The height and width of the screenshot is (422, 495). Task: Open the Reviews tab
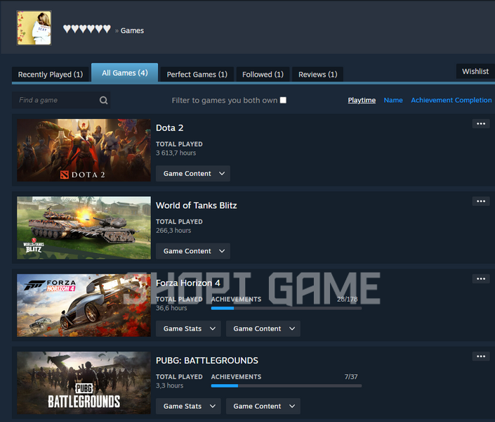pos(317,75)
